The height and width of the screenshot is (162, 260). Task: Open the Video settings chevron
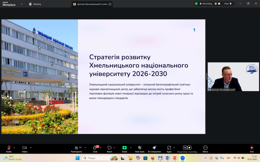click(x=31, y=148)
